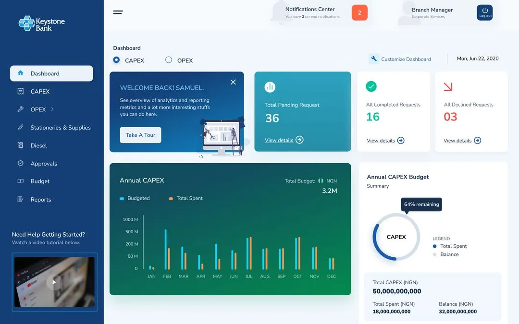
Task: Click the Log out power button
Action: [484, 12]
